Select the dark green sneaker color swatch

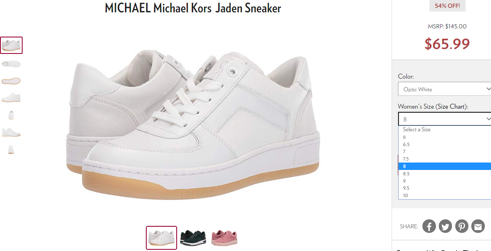pos(193,238)
